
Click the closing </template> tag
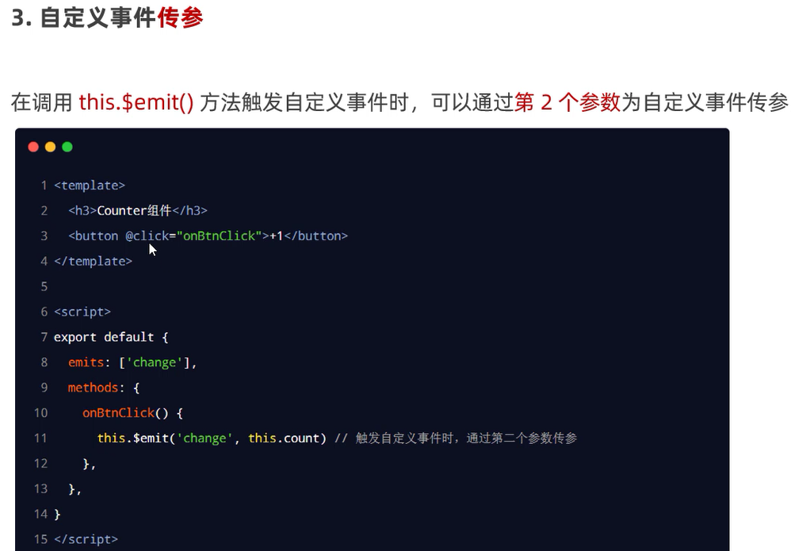[93, 262]
